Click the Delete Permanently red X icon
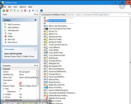 pos(47,98)
